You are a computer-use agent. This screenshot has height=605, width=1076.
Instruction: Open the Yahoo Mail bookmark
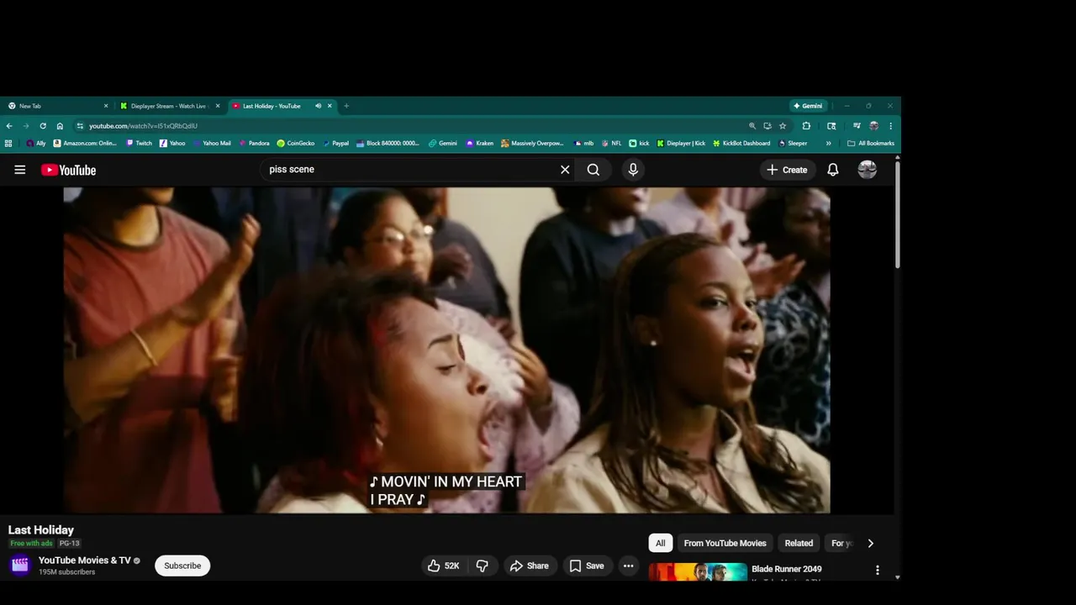tap(213, 144)
